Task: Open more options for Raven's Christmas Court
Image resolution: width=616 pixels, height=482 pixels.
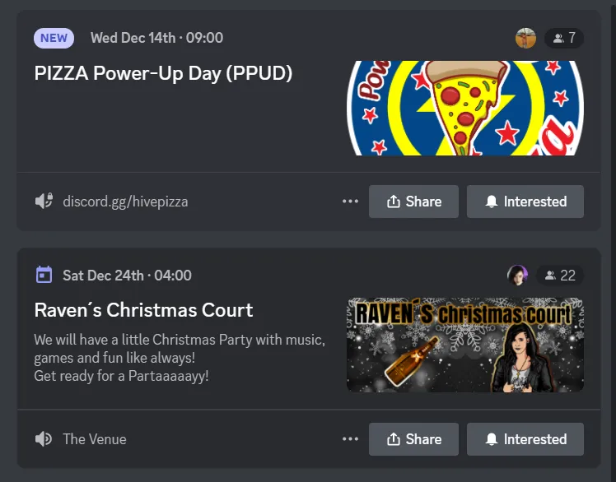Action: pyautogui.click(x=350, y=439)
